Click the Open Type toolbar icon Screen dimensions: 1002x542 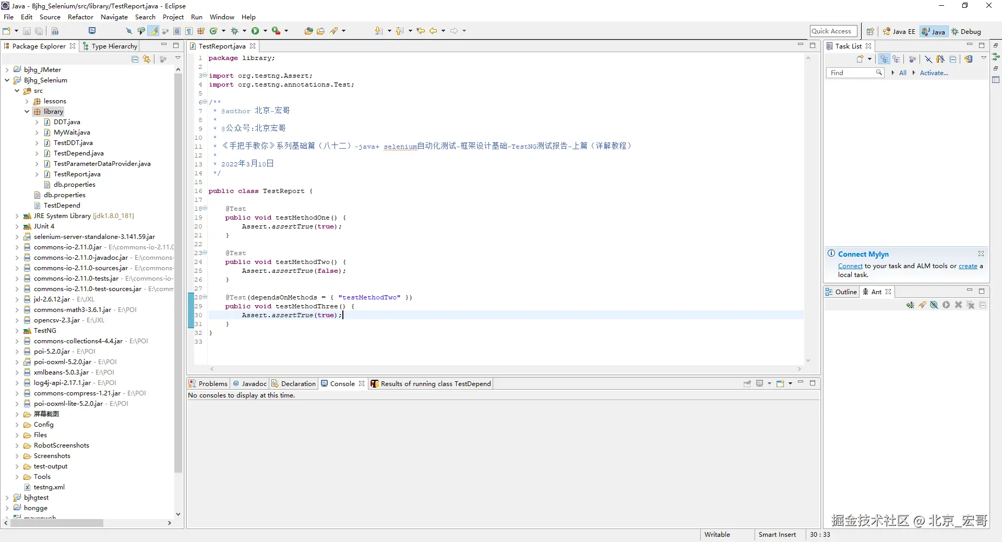tap(308, 31)
